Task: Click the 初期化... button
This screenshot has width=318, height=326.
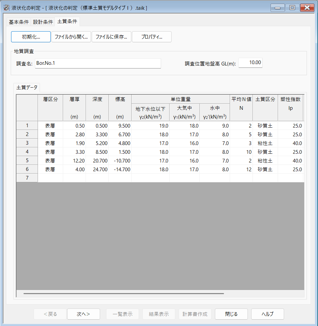Action: click(x=31, y=37)
